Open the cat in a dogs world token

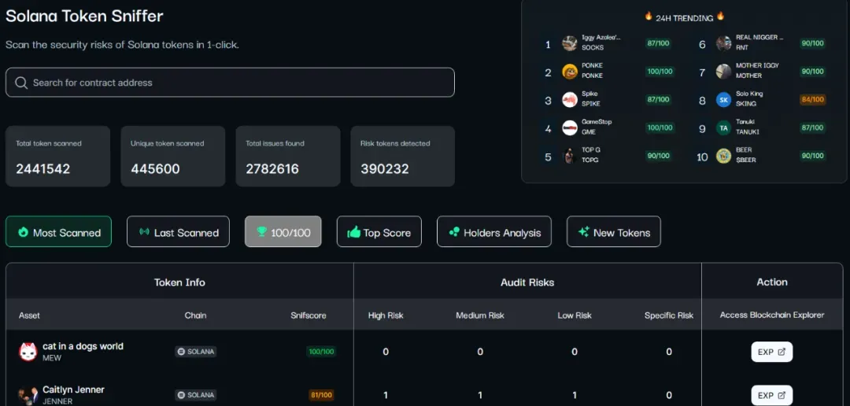pyautogui.click(x=83, y=346)
